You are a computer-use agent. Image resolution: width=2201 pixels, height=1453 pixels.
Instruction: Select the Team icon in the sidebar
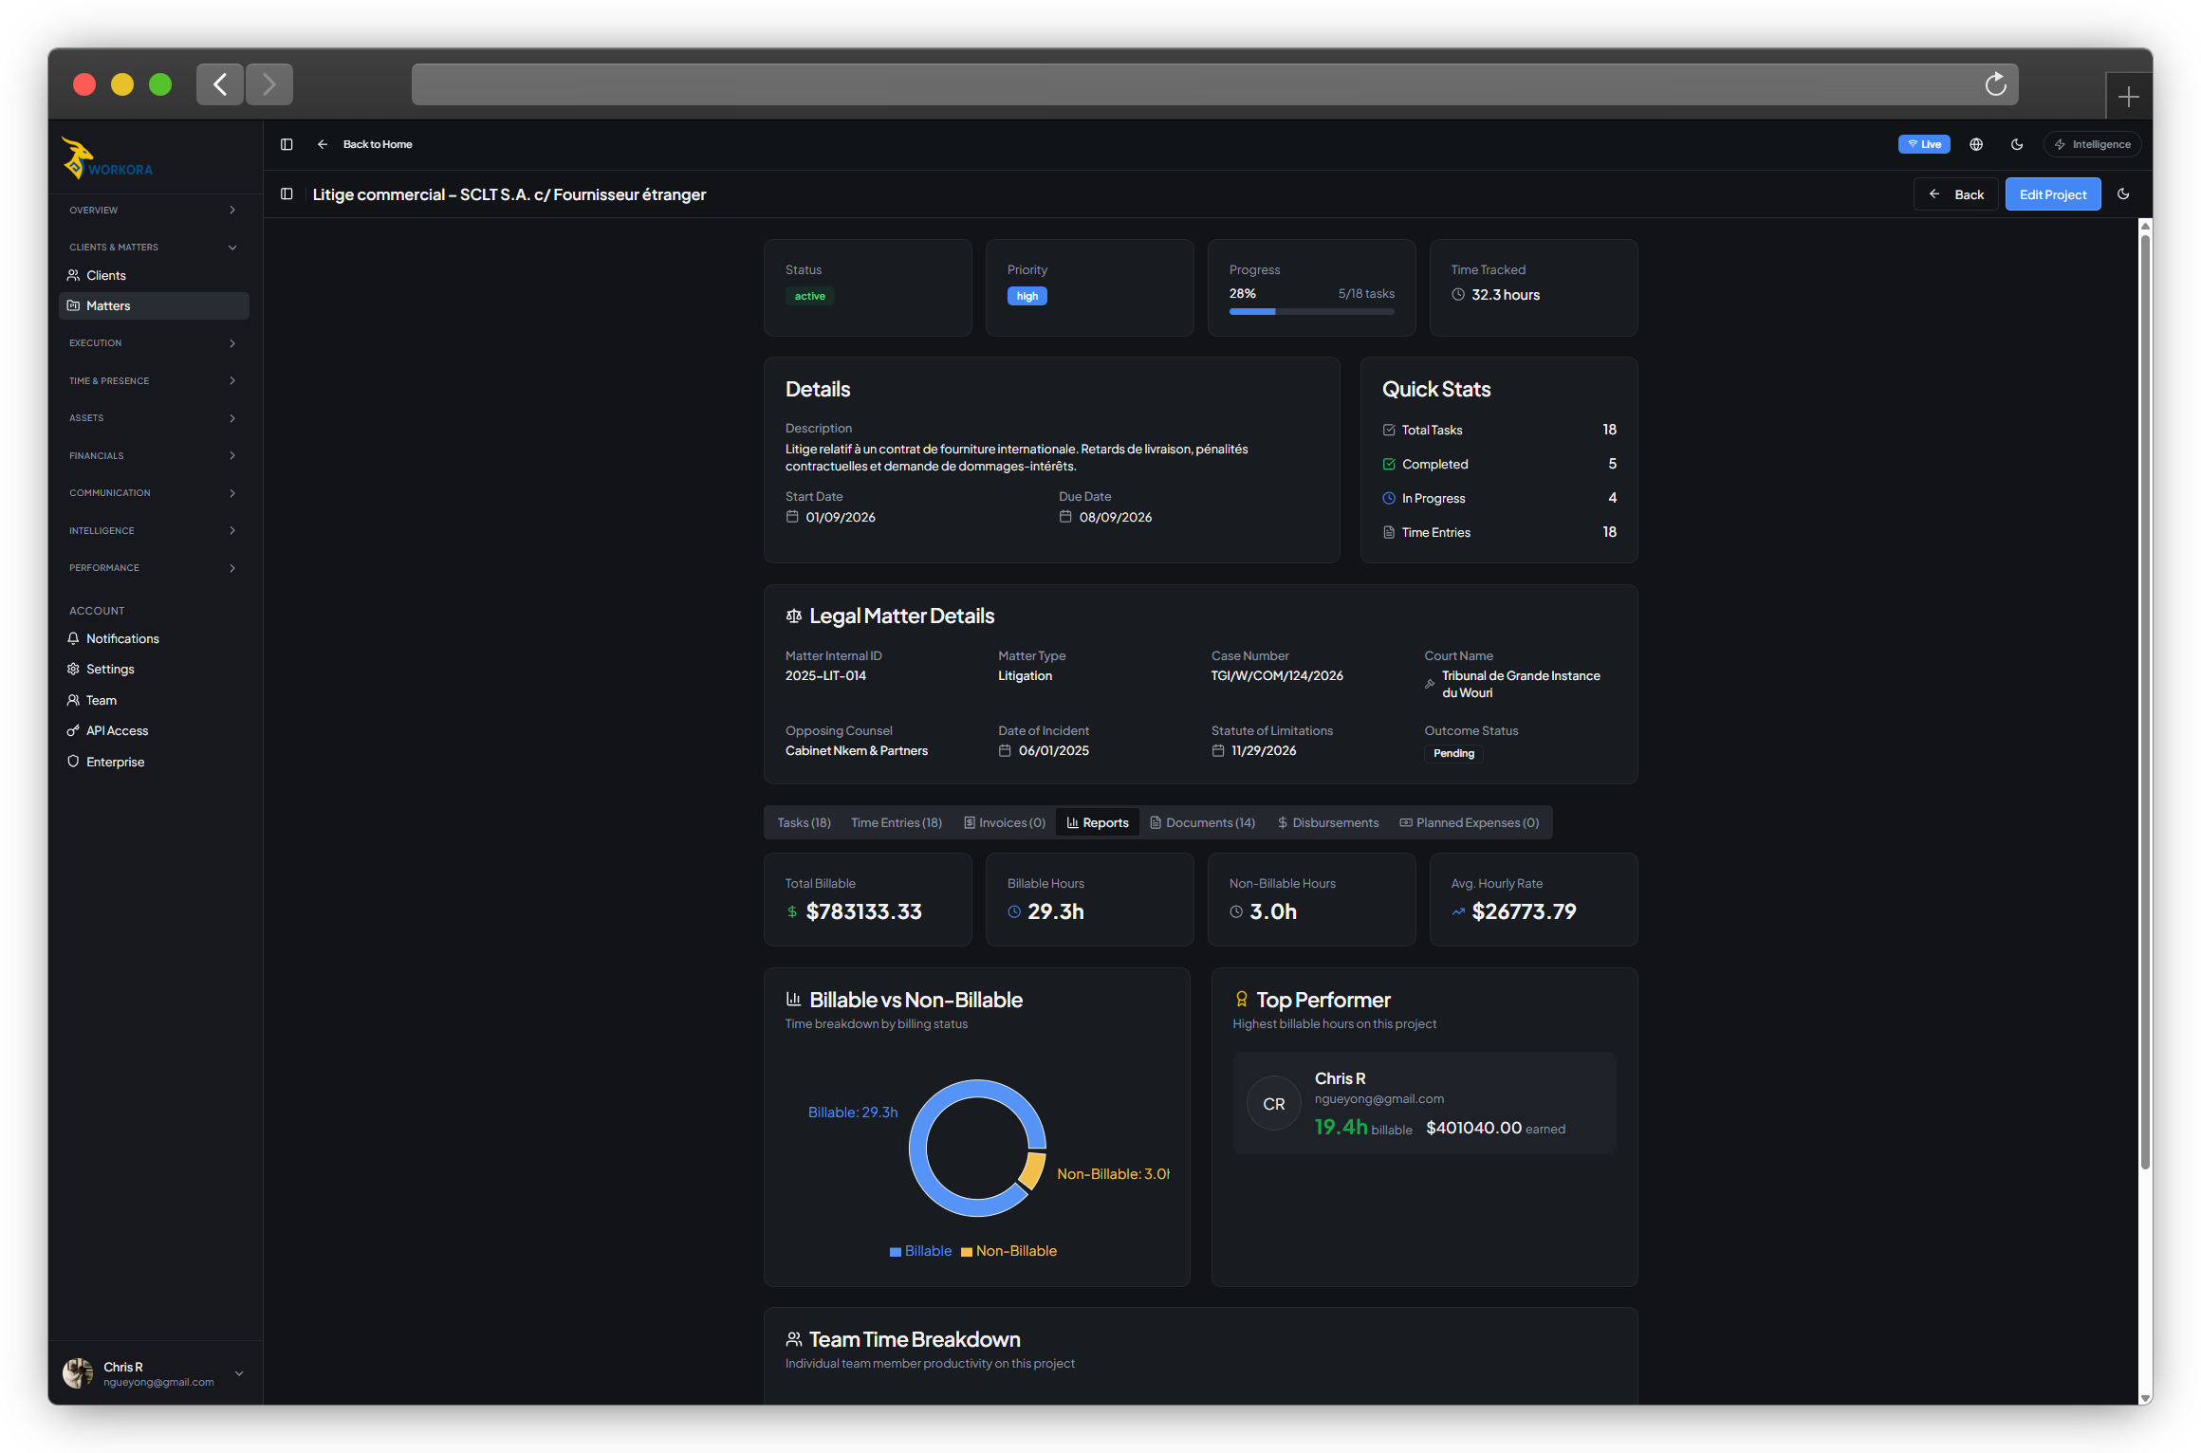(74, 700)
